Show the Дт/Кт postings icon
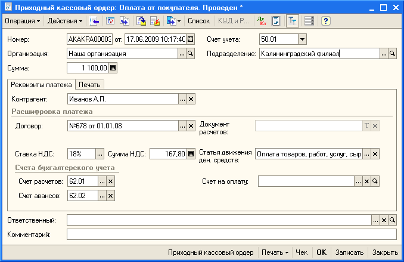The image size is (404, 262). 262,21
